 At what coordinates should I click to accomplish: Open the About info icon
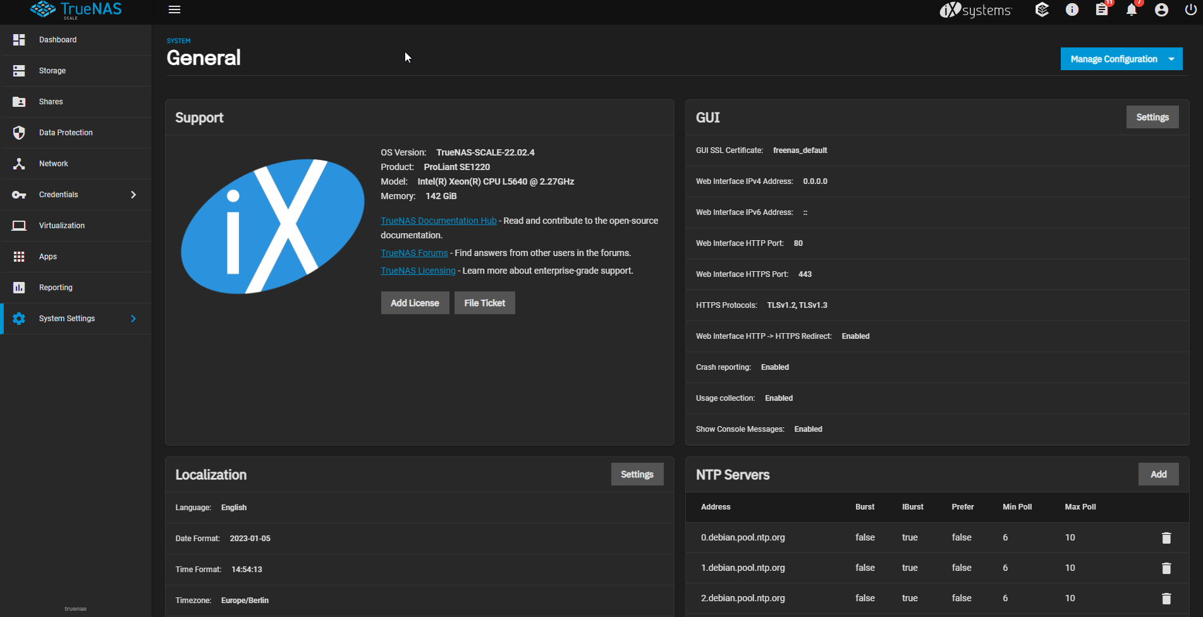1072,9
